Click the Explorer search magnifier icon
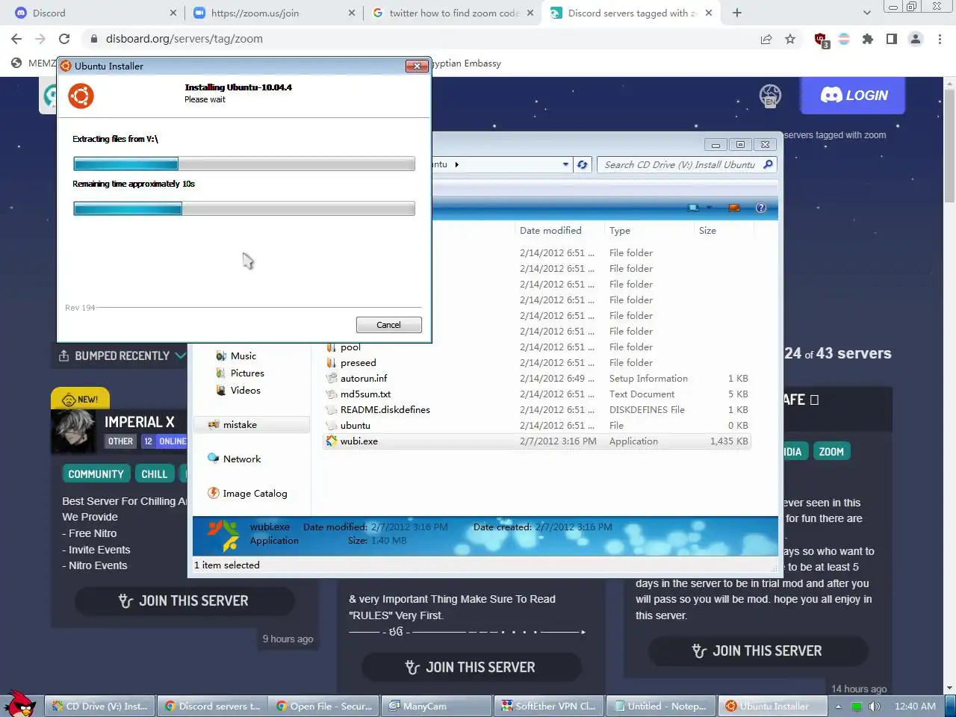 coord(768,164)
